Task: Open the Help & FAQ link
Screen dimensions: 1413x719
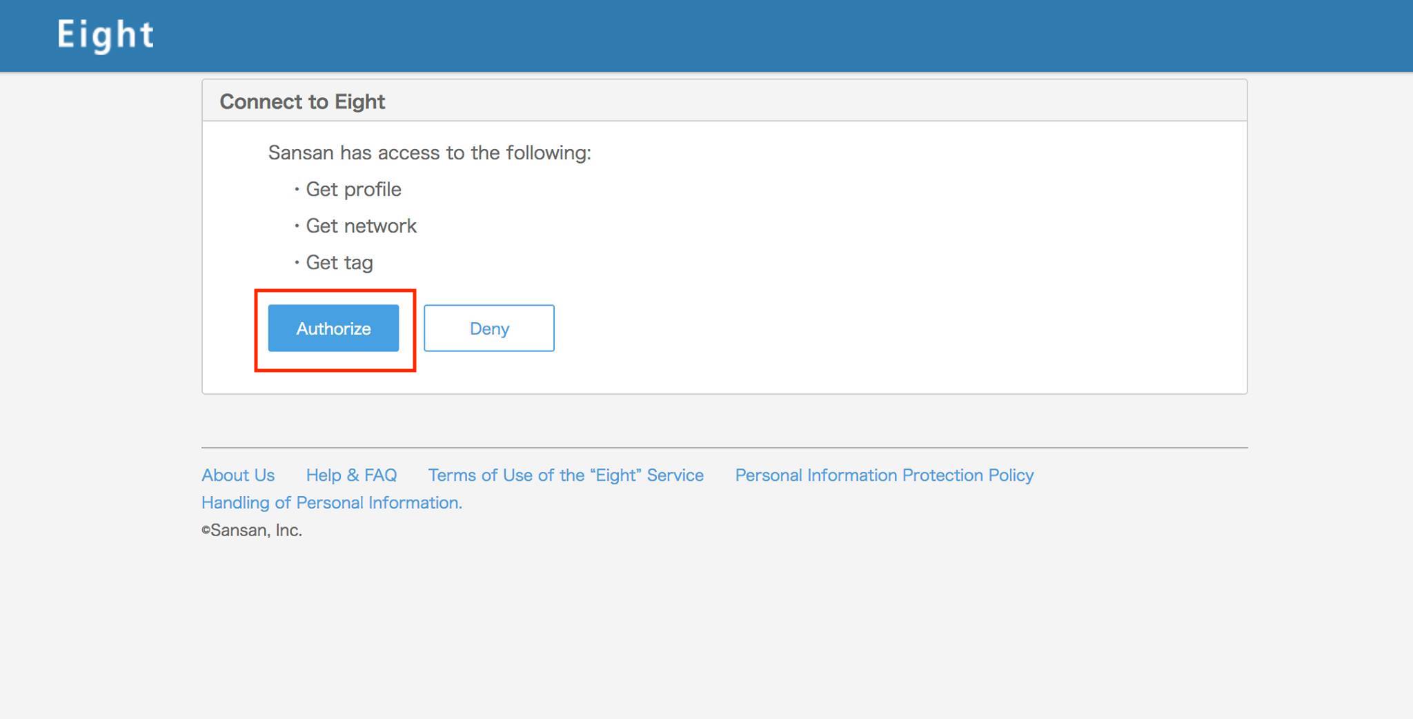Action: (x=351, y=475)
